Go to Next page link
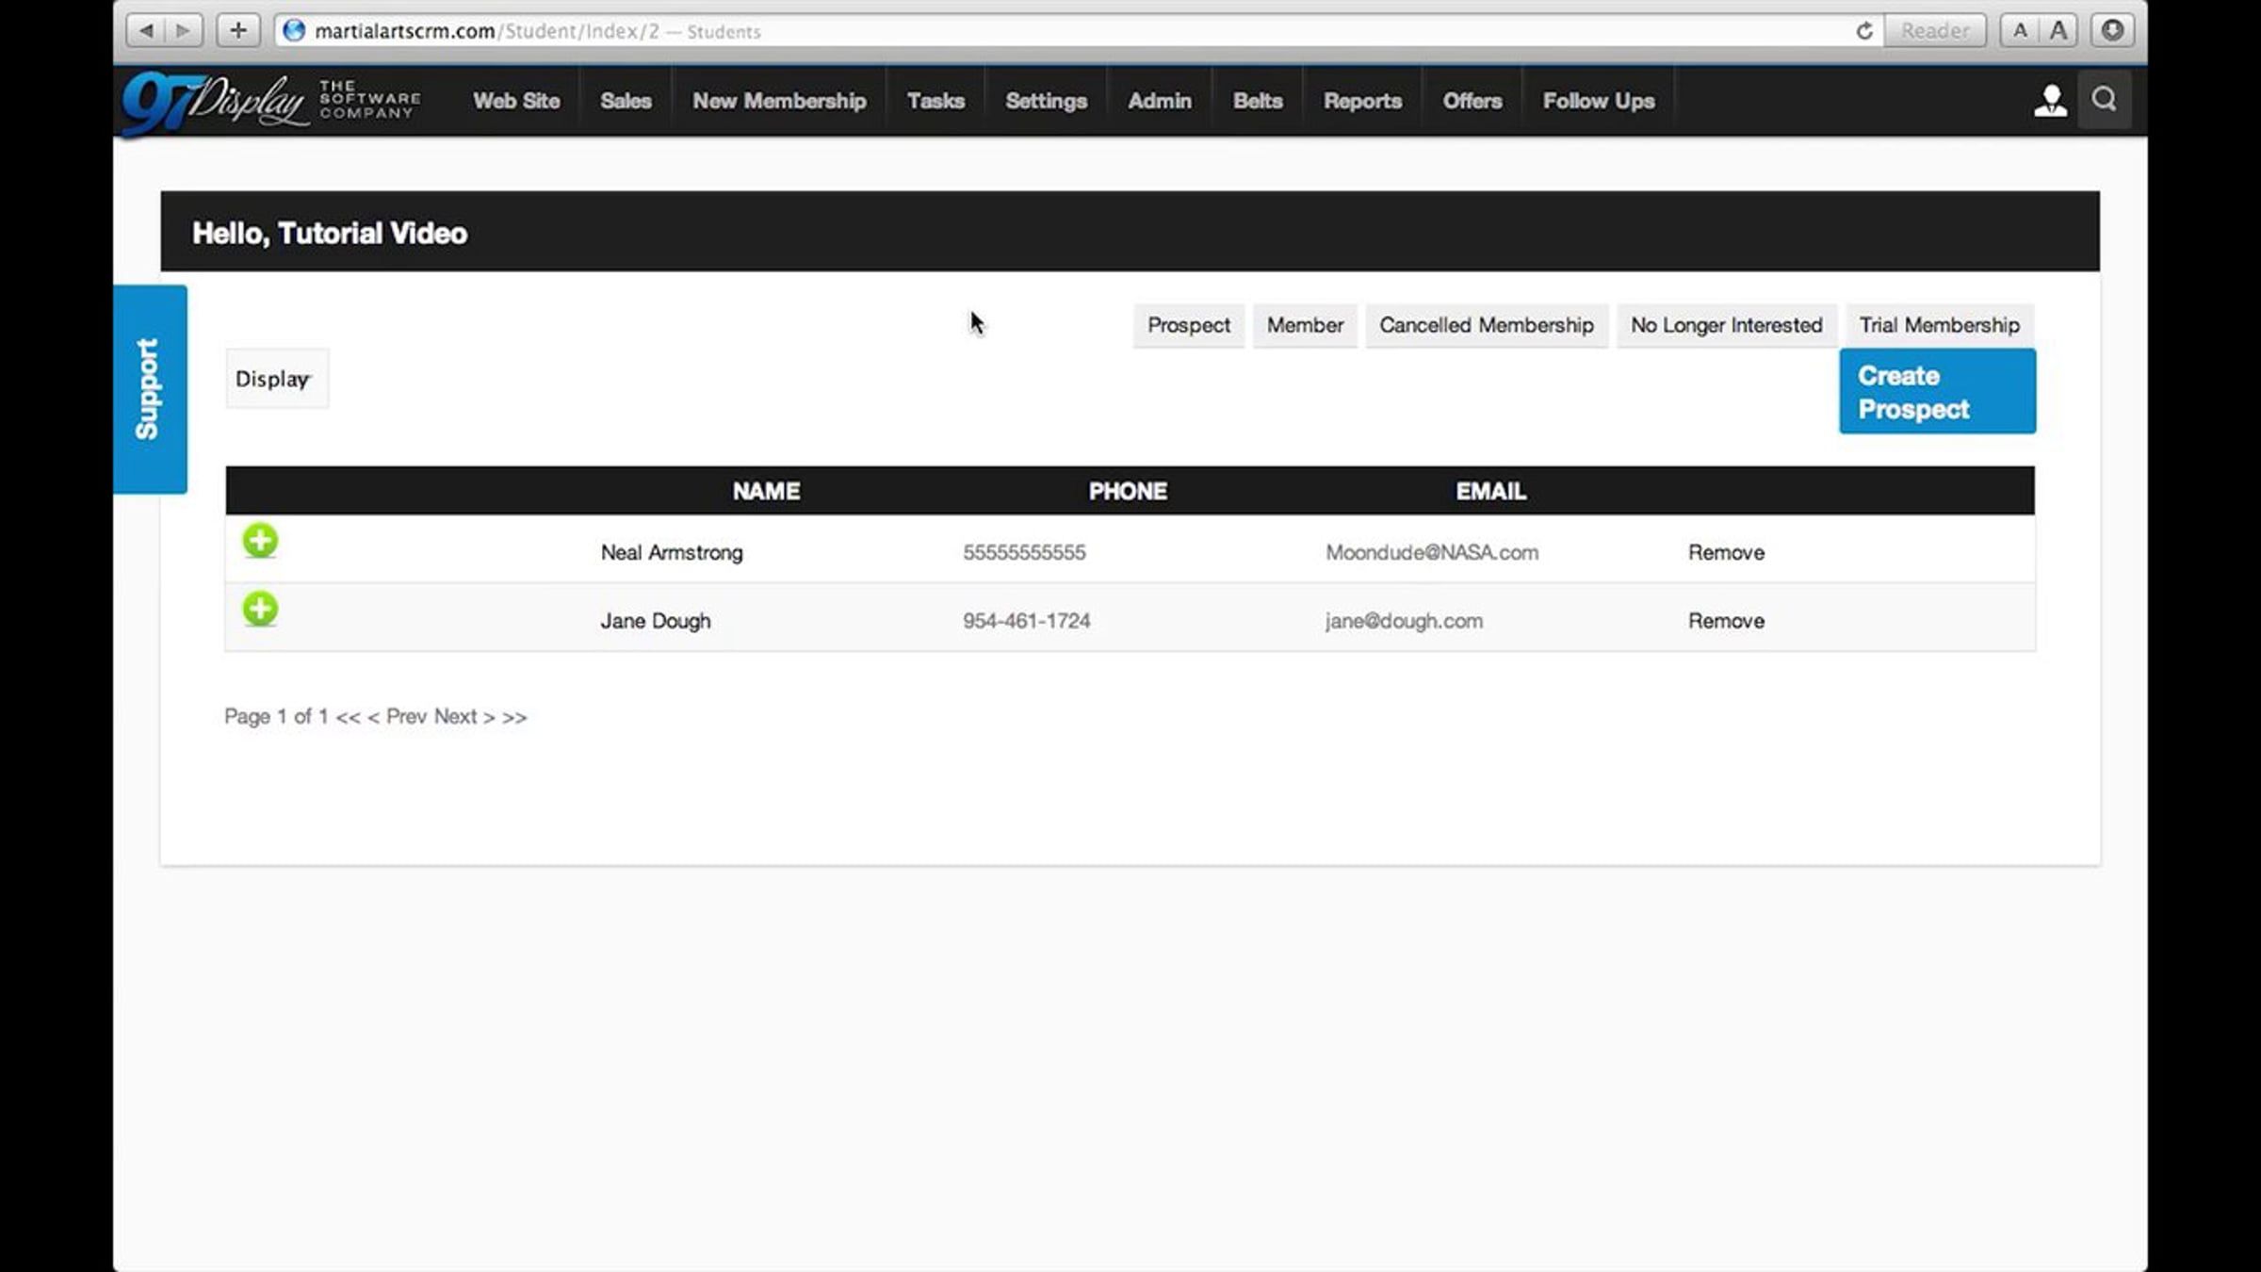 tap(456, 716)
